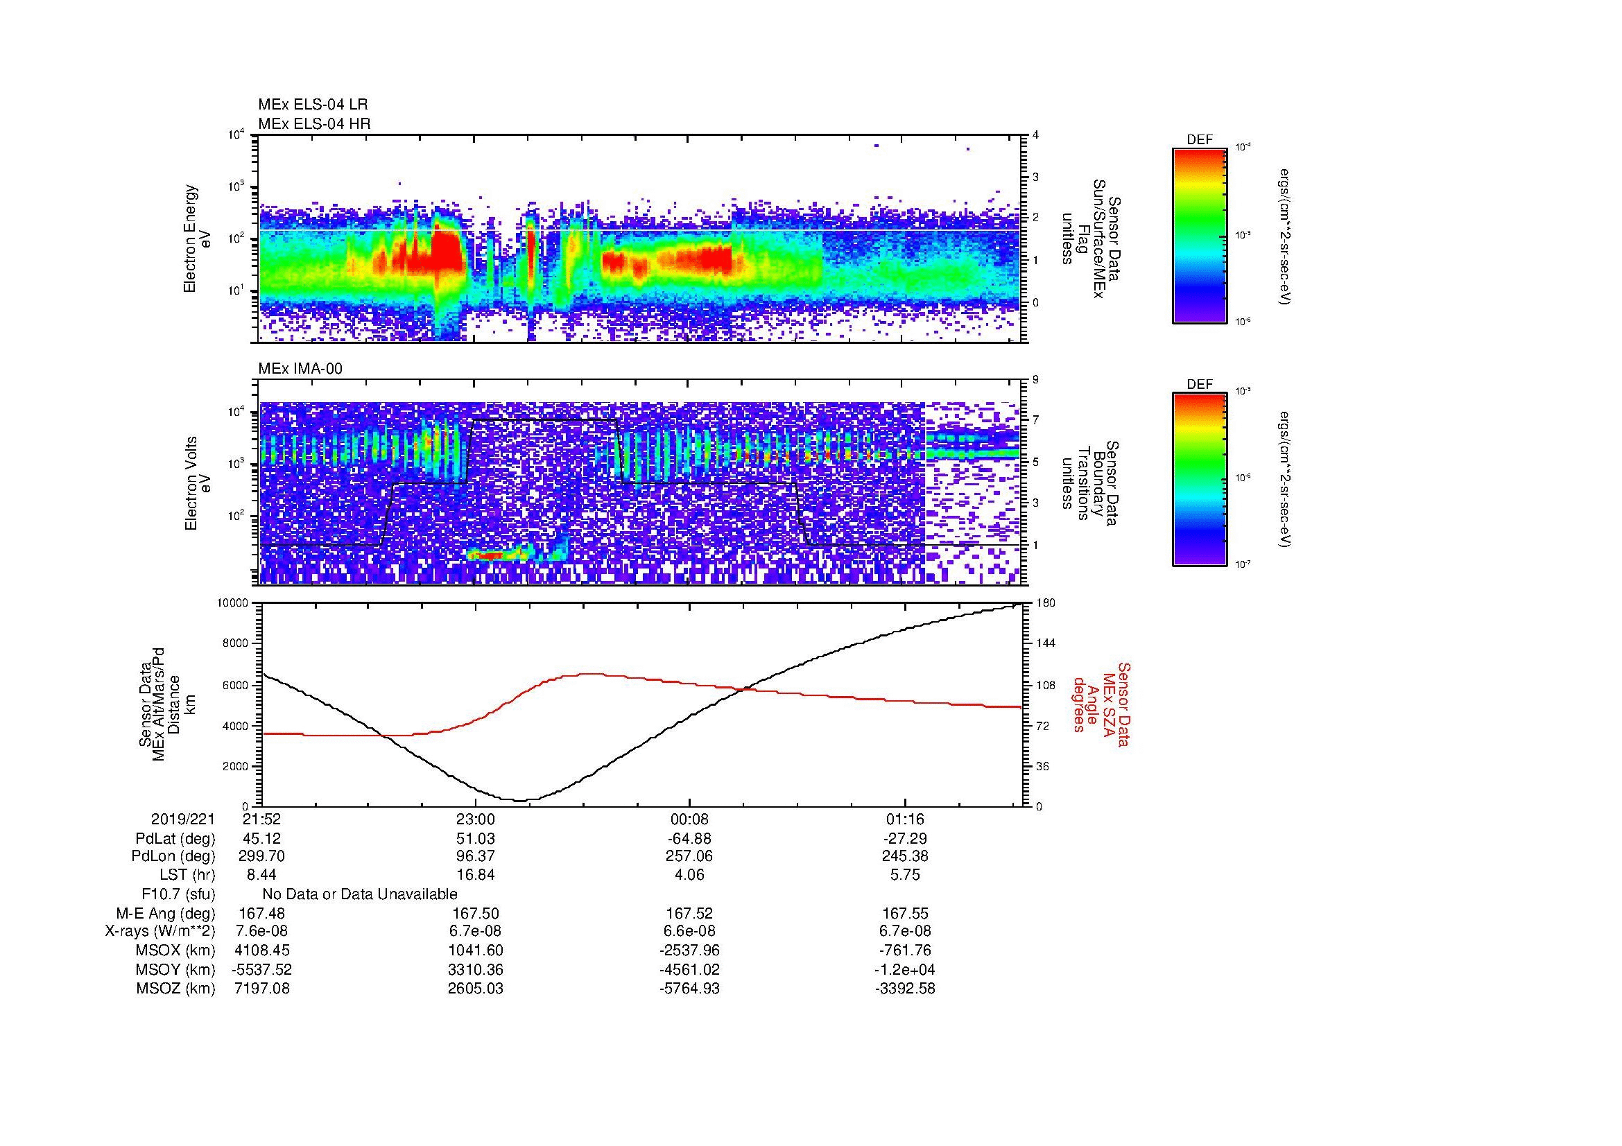Image resolution: width=1622 pixels, height=1146 pixels.
Task: Click the '180' SZA axis tick
Action: (1045, 603)
